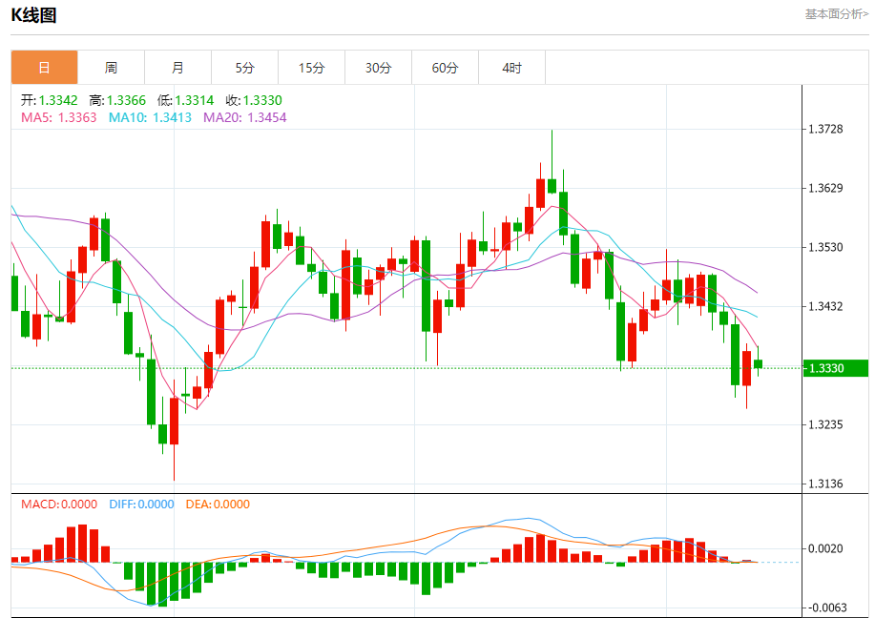
Task: Select the 15分 timeframe tab
Action: pos(311,68)
